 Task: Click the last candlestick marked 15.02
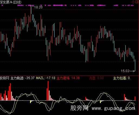coord(135,65)
